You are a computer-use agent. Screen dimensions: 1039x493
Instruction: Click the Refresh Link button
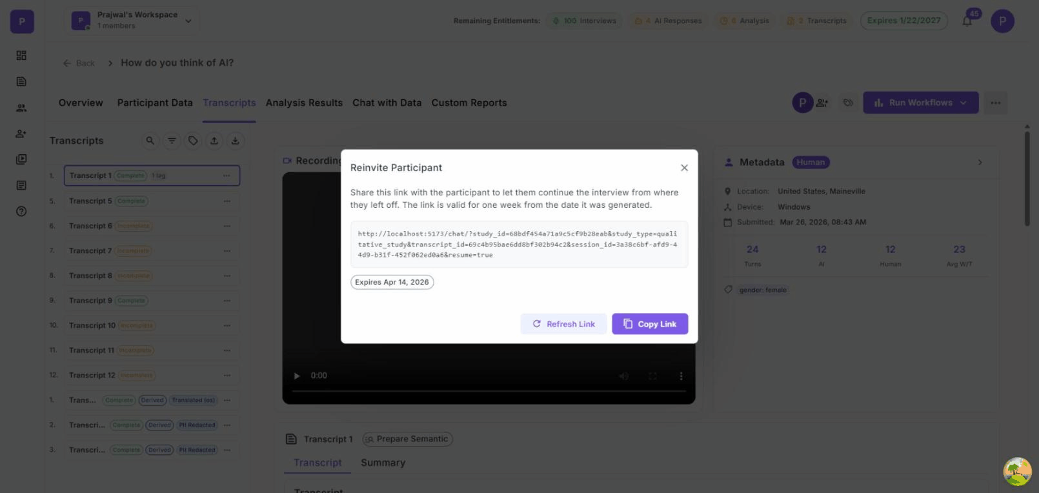coord(563,324)
